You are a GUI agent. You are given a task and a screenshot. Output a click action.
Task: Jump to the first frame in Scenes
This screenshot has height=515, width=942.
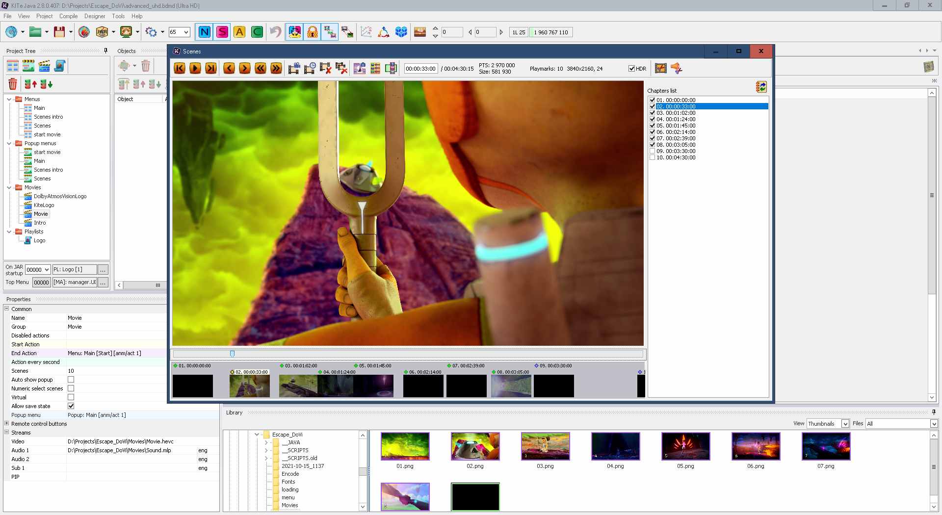(x=180, y=69)
